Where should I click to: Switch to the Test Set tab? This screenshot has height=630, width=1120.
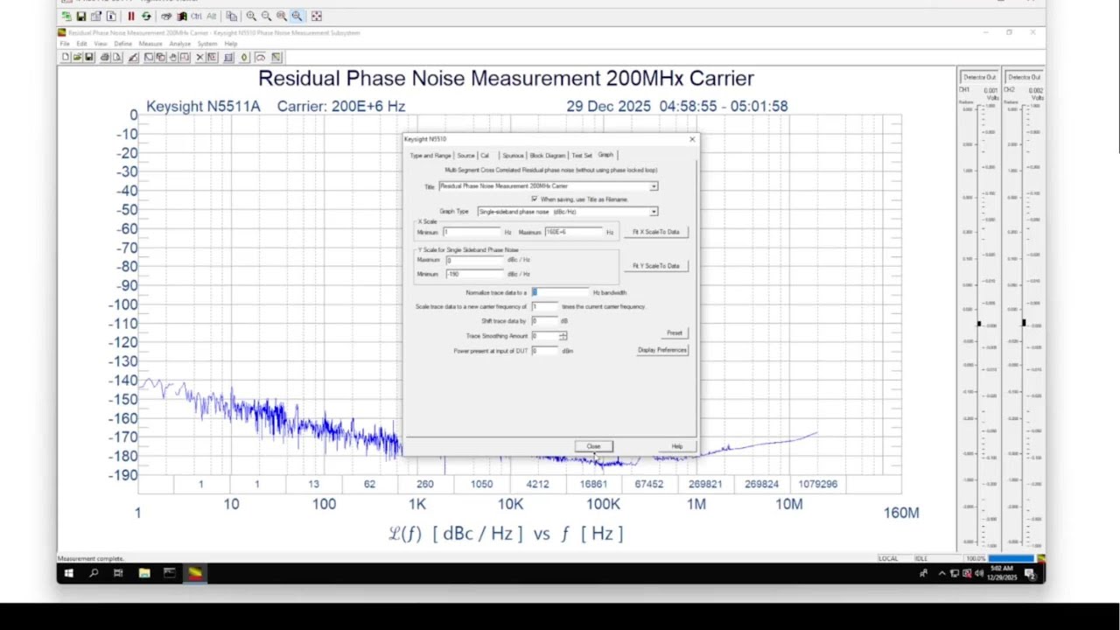coord(582,156)
